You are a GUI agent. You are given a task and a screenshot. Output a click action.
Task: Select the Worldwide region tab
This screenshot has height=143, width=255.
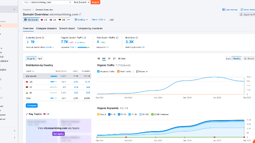[31, 20]
